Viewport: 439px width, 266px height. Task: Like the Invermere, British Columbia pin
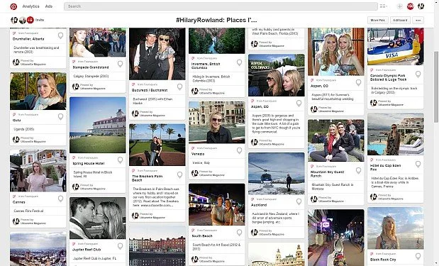pos(240,62)
